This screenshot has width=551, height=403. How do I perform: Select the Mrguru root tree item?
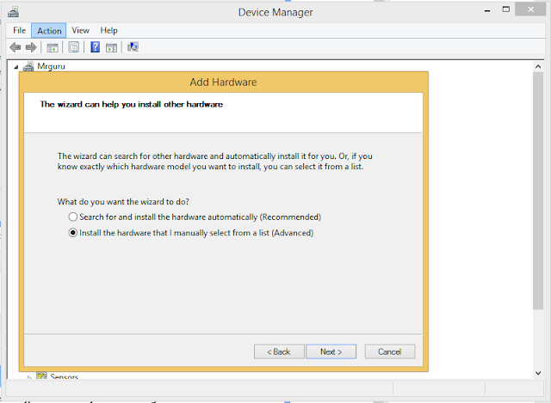point(51,66)
